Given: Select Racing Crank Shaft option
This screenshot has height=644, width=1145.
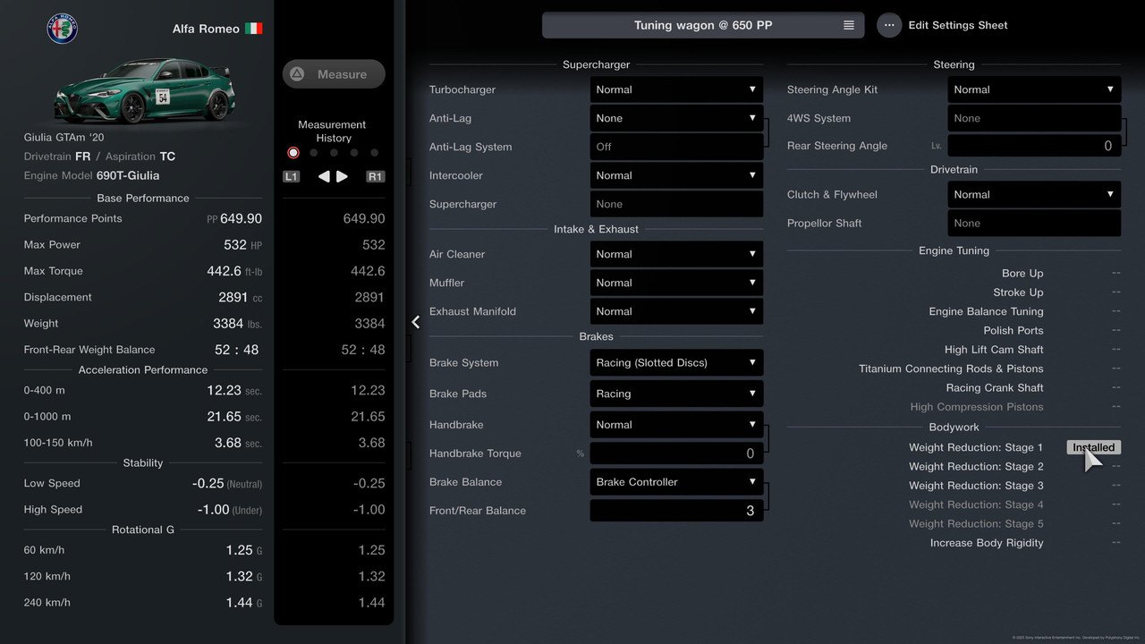Looking at the screenshot, I should 995,387.
